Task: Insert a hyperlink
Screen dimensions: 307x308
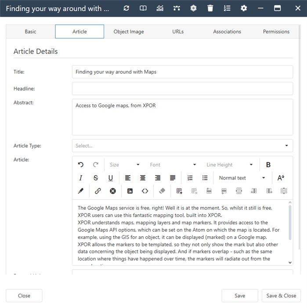Action: [x=98, y=191]
